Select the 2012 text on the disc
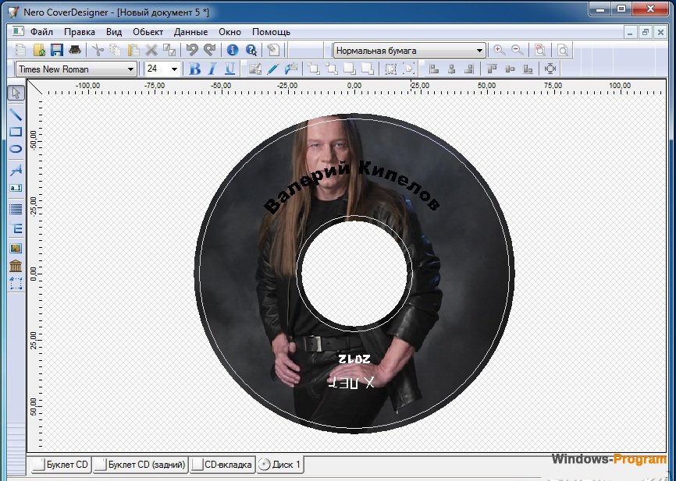Image resolution: width=676 pixels, height=481 pixels. coord(354,359)
